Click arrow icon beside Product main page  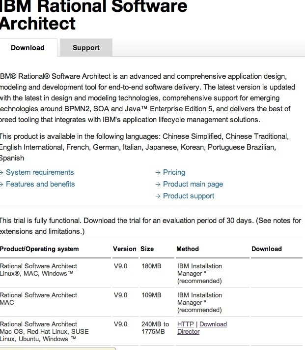click(x=158, y=185)
